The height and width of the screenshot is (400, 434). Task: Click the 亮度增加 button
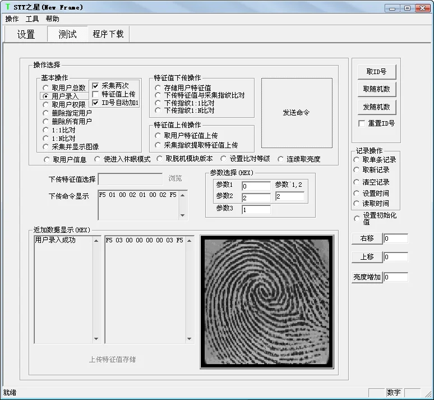(x=367, y=277)
